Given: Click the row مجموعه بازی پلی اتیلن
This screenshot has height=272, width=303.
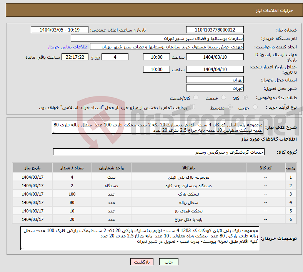Looking at the screenshot, I should coord(155,177).
